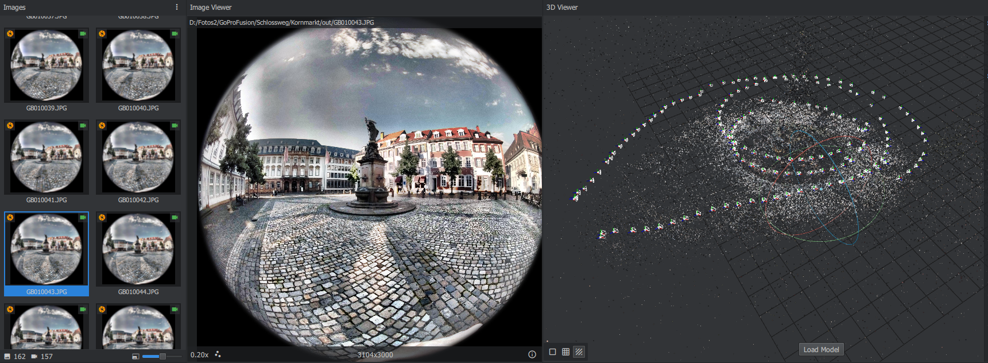
Task: Click the green camera icon on GB010042.JPG
Action: pyautogui.click(x=175, y=126)
